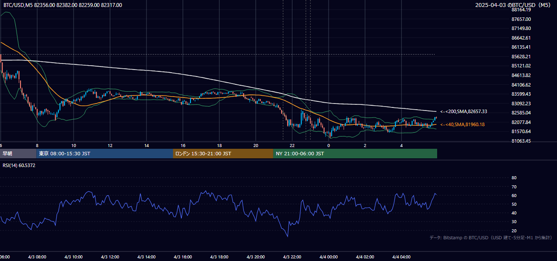The image size is (557, 261).
Task: Click the RSI level 70 axis label
Action: (514, 187)
